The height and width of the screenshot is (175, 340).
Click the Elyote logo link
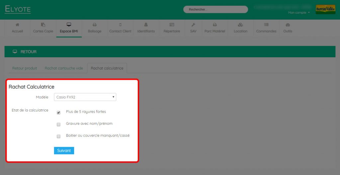(18, 9)
